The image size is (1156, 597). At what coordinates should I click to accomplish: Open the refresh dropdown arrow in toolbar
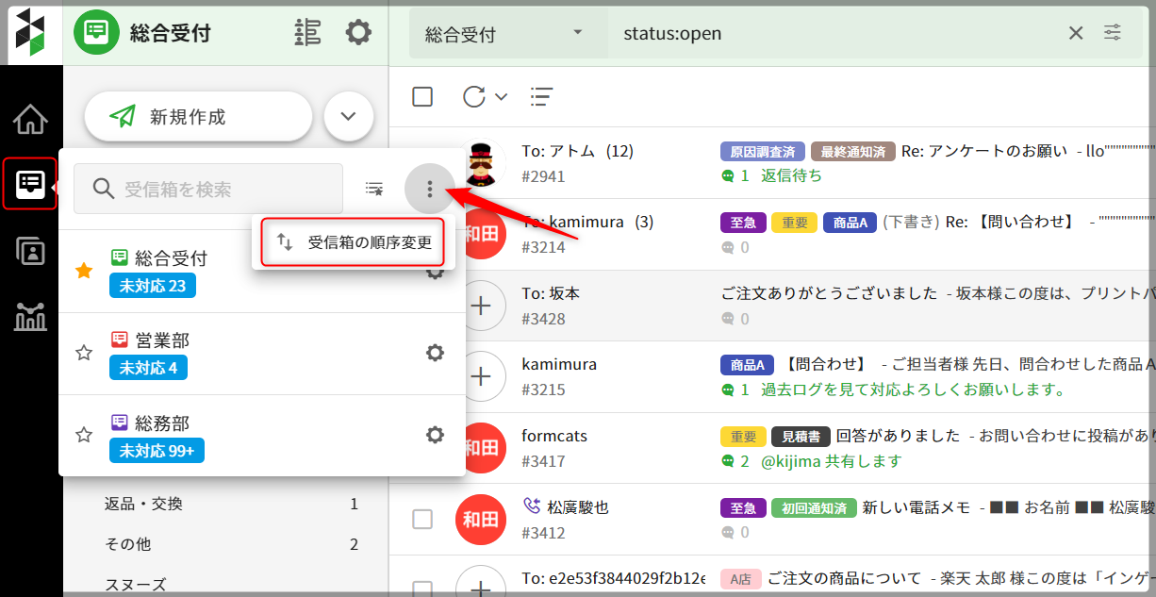point(502,96)
